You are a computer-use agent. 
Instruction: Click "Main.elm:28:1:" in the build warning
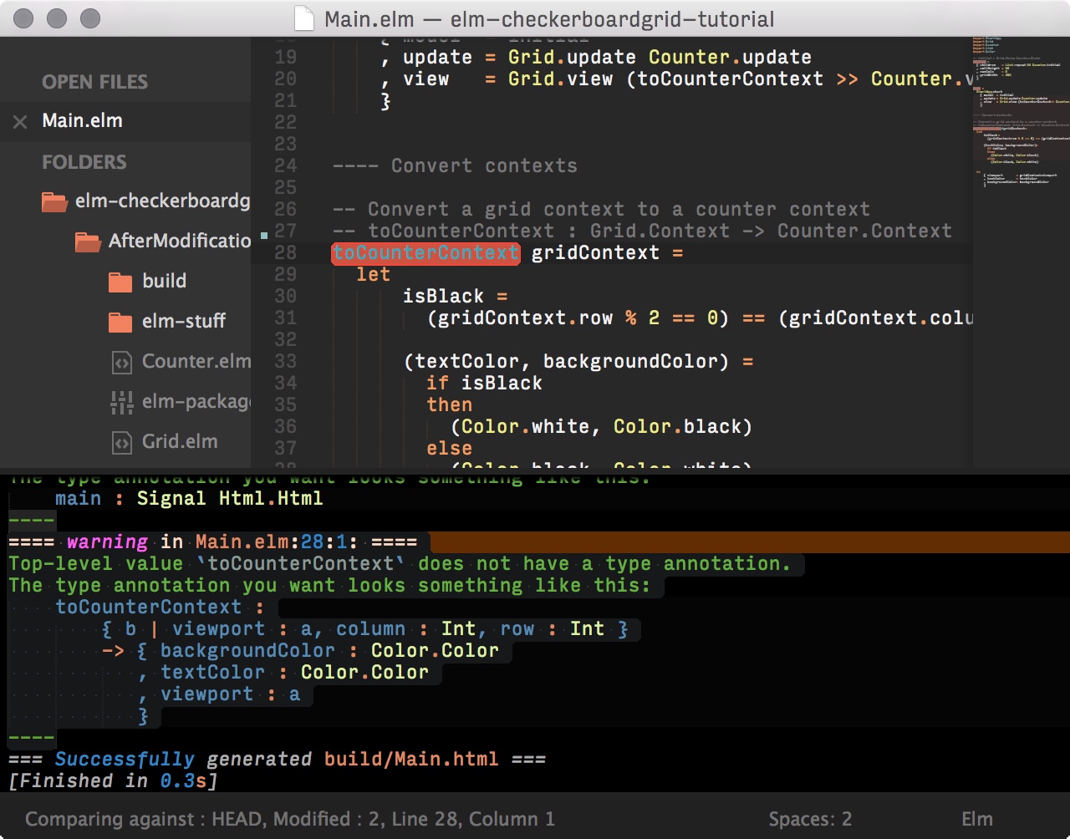tap(277, 542)
